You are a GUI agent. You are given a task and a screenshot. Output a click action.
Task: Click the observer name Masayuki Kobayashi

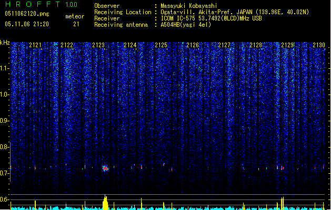pos(189,6)
